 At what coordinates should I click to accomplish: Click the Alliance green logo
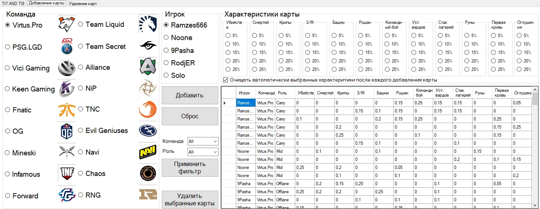coord(148,66)
